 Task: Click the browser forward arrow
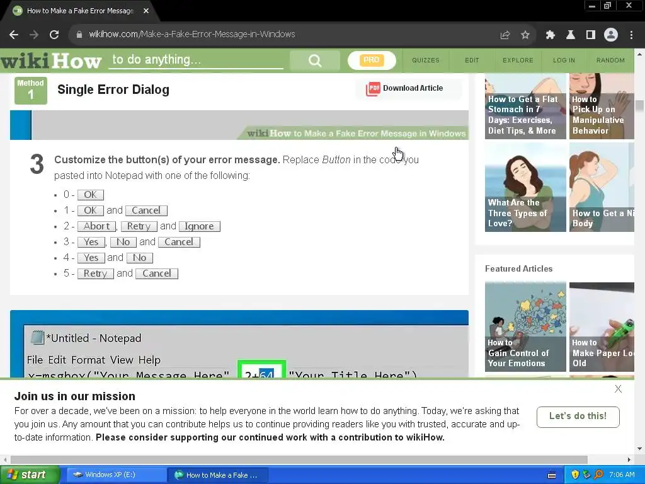[34, 35]
